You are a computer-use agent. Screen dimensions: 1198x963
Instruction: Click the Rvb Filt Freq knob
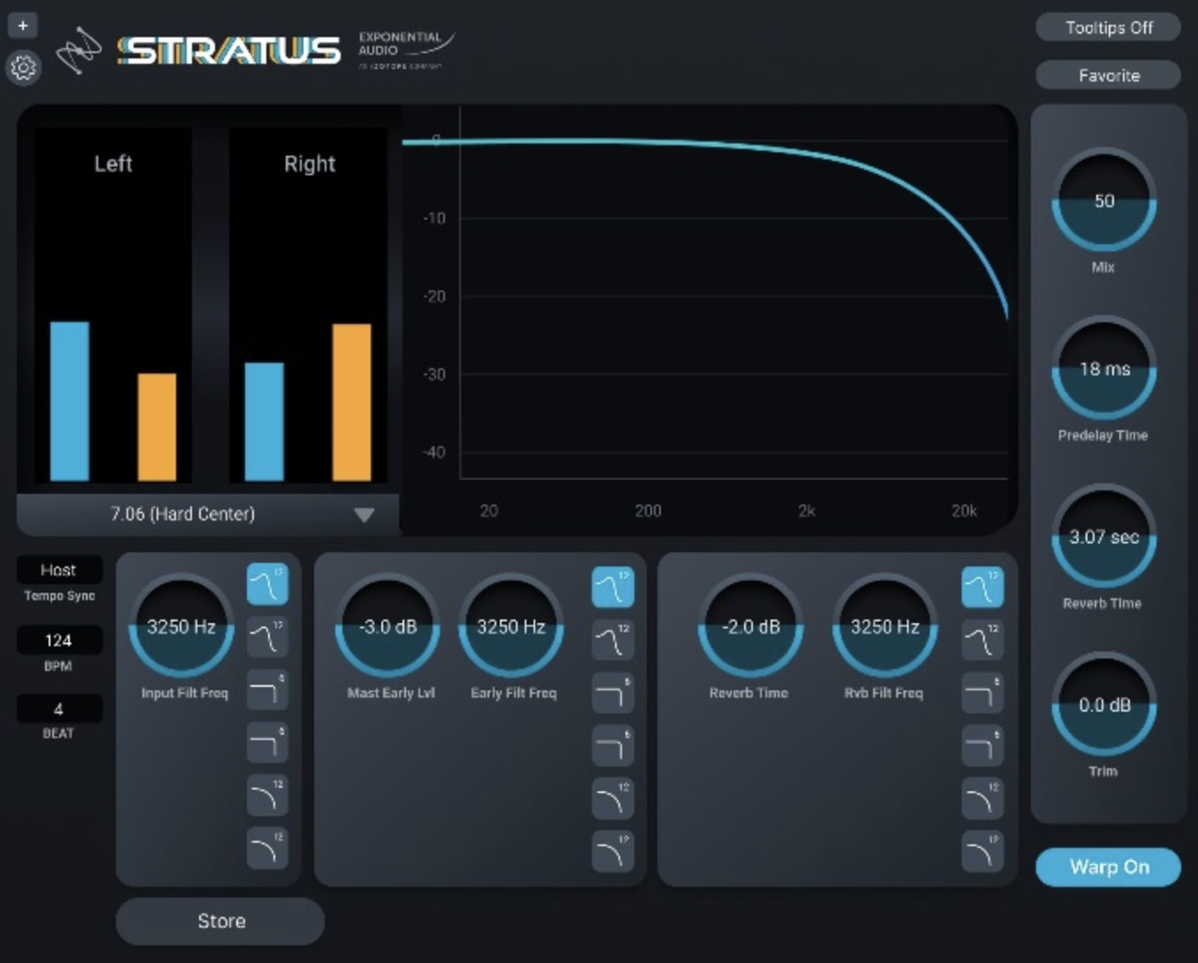[x=885, y=626]
